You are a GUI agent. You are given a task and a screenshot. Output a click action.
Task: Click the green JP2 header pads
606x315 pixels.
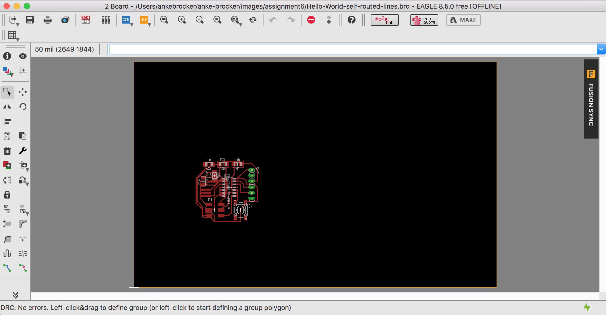point(252,184)
